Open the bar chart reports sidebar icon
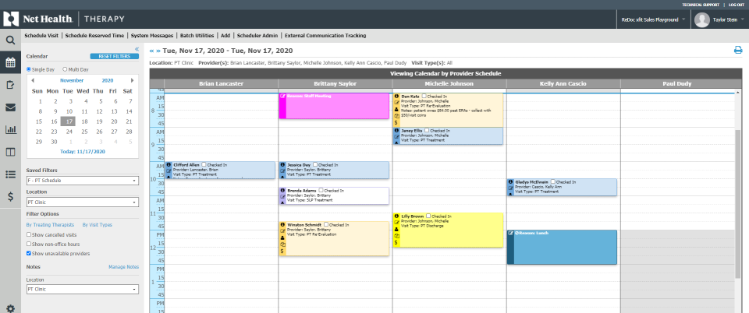The width and height of the screenshot is (749, 313). click(11, 129)
